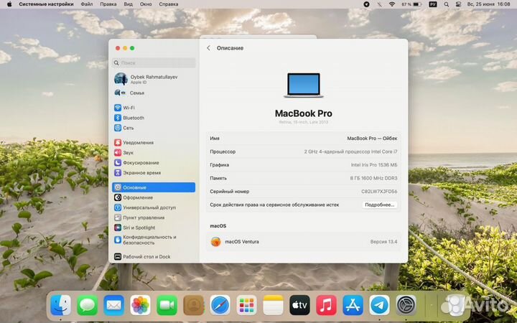The width and height of the screenshot is (517, 323).
Task: Go back using the chevron next to Описание
Action: coord(208,48)
